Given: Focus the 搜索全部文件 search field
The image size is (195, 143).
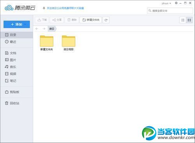Looking at the screenshot, I should [x=170, y=11].
